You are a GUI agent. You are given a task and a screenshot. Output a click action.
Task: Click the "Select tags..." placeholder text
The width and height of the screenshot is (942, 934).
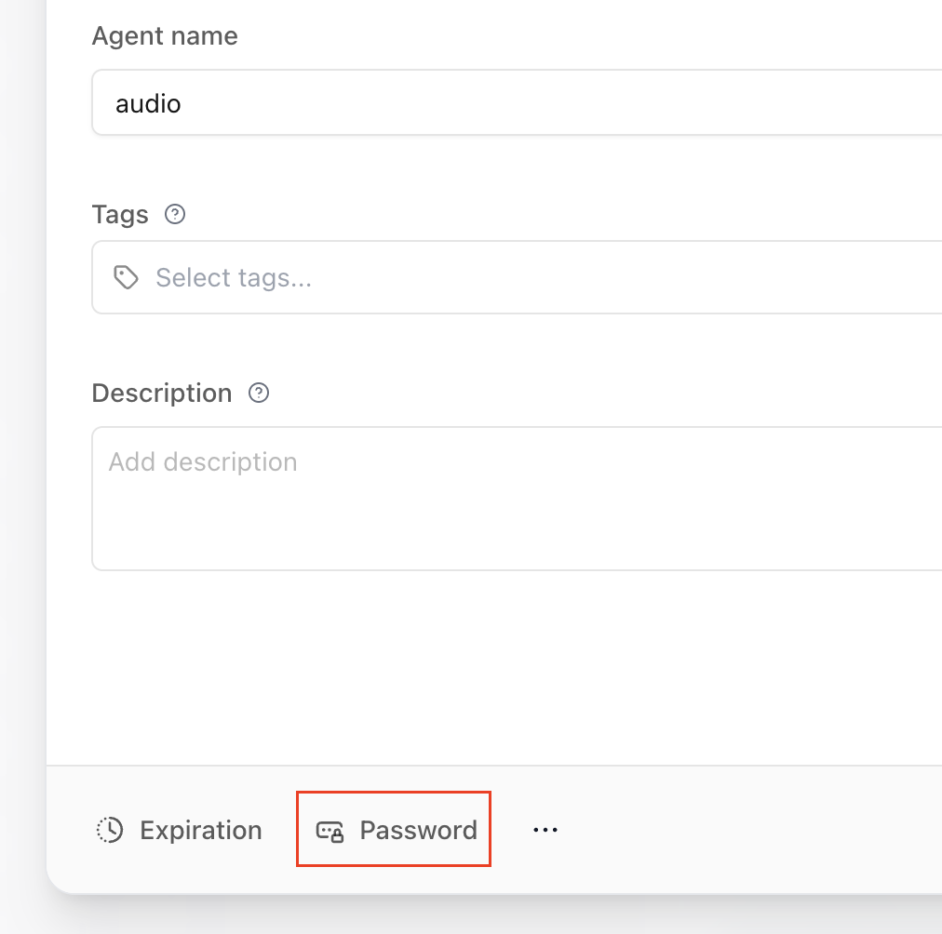coord(233,277)
